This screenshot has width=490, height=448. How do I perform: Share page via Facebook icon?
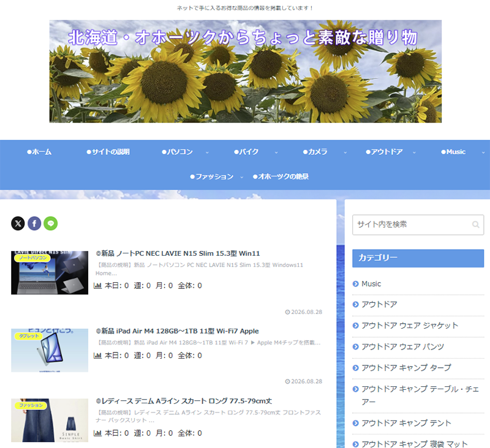(34, 223)
